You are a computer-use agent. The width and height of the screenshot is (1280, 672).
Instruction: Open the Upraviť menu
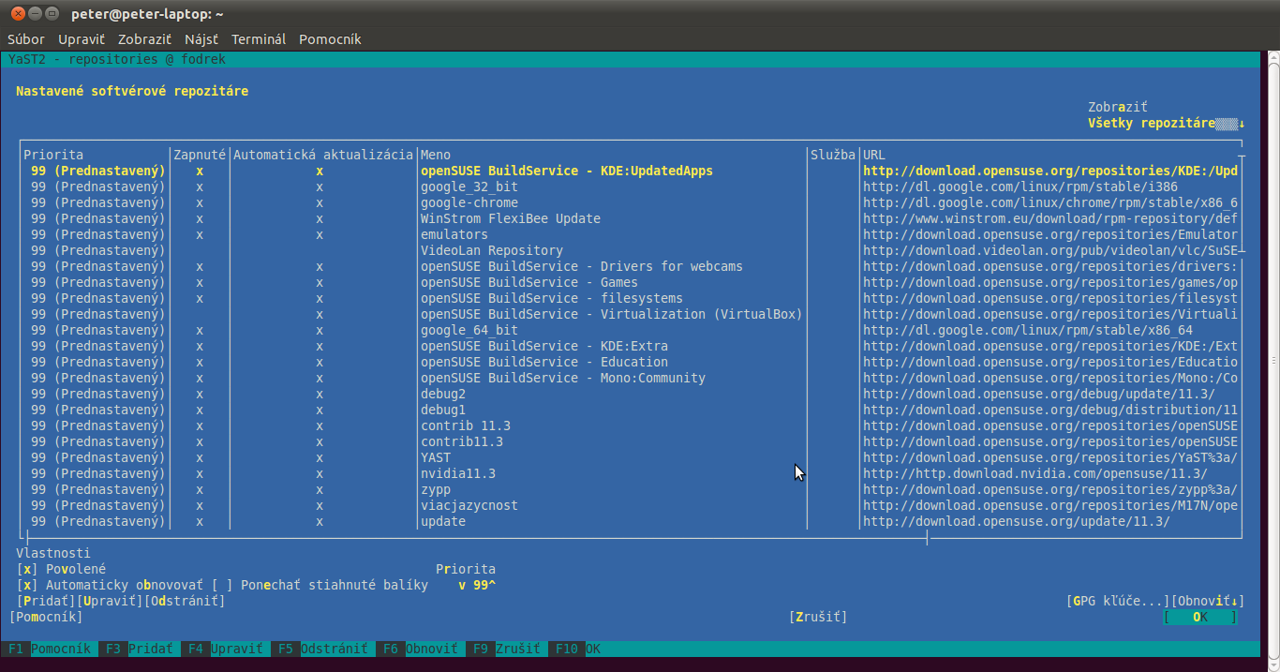point(82,39)
